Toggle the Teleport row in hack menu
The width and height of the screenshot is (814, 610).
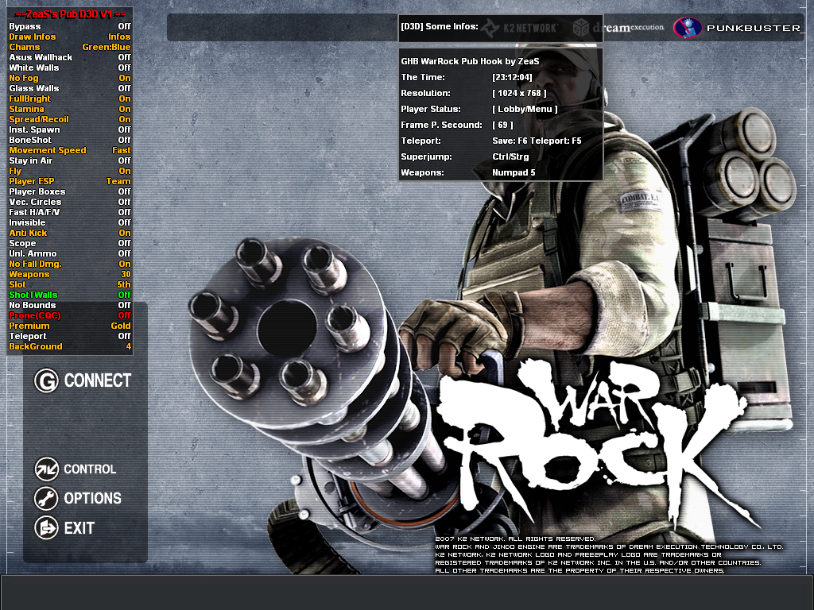click(70, 337)
